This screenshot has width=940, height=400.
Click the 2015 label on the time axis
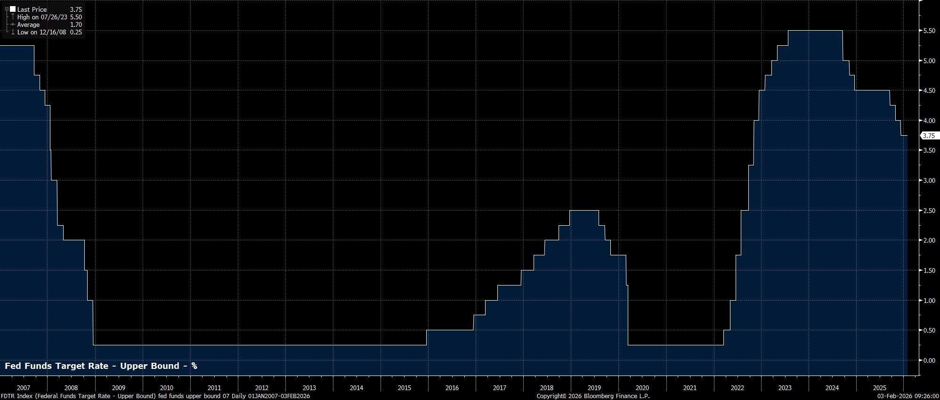coord(404,388)
